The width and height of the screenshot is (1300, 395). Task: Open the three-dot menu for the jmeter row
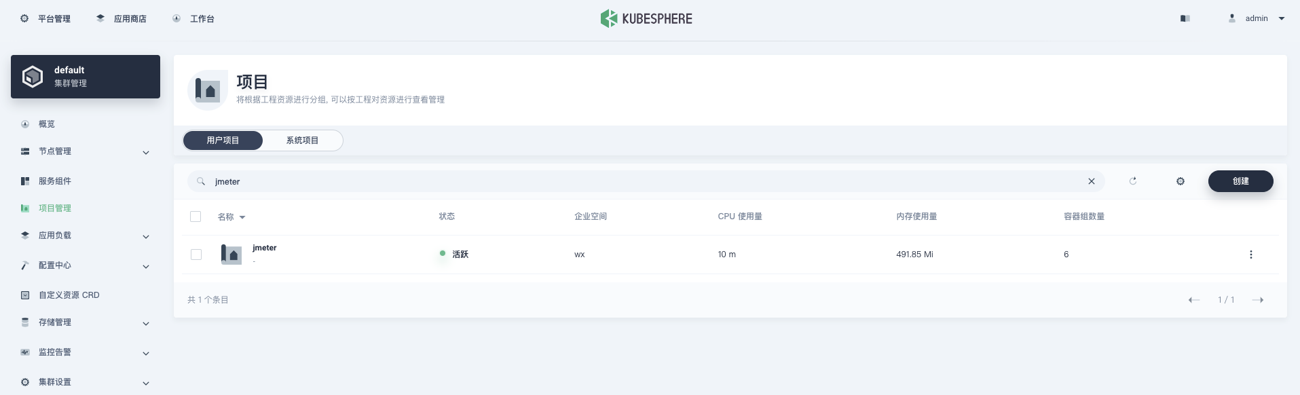1250,255
